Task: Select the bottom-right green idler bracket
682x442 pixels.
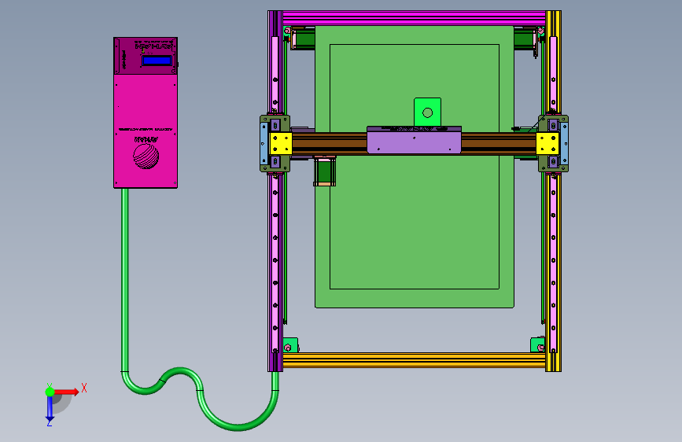Action: (x=537, y=345)
